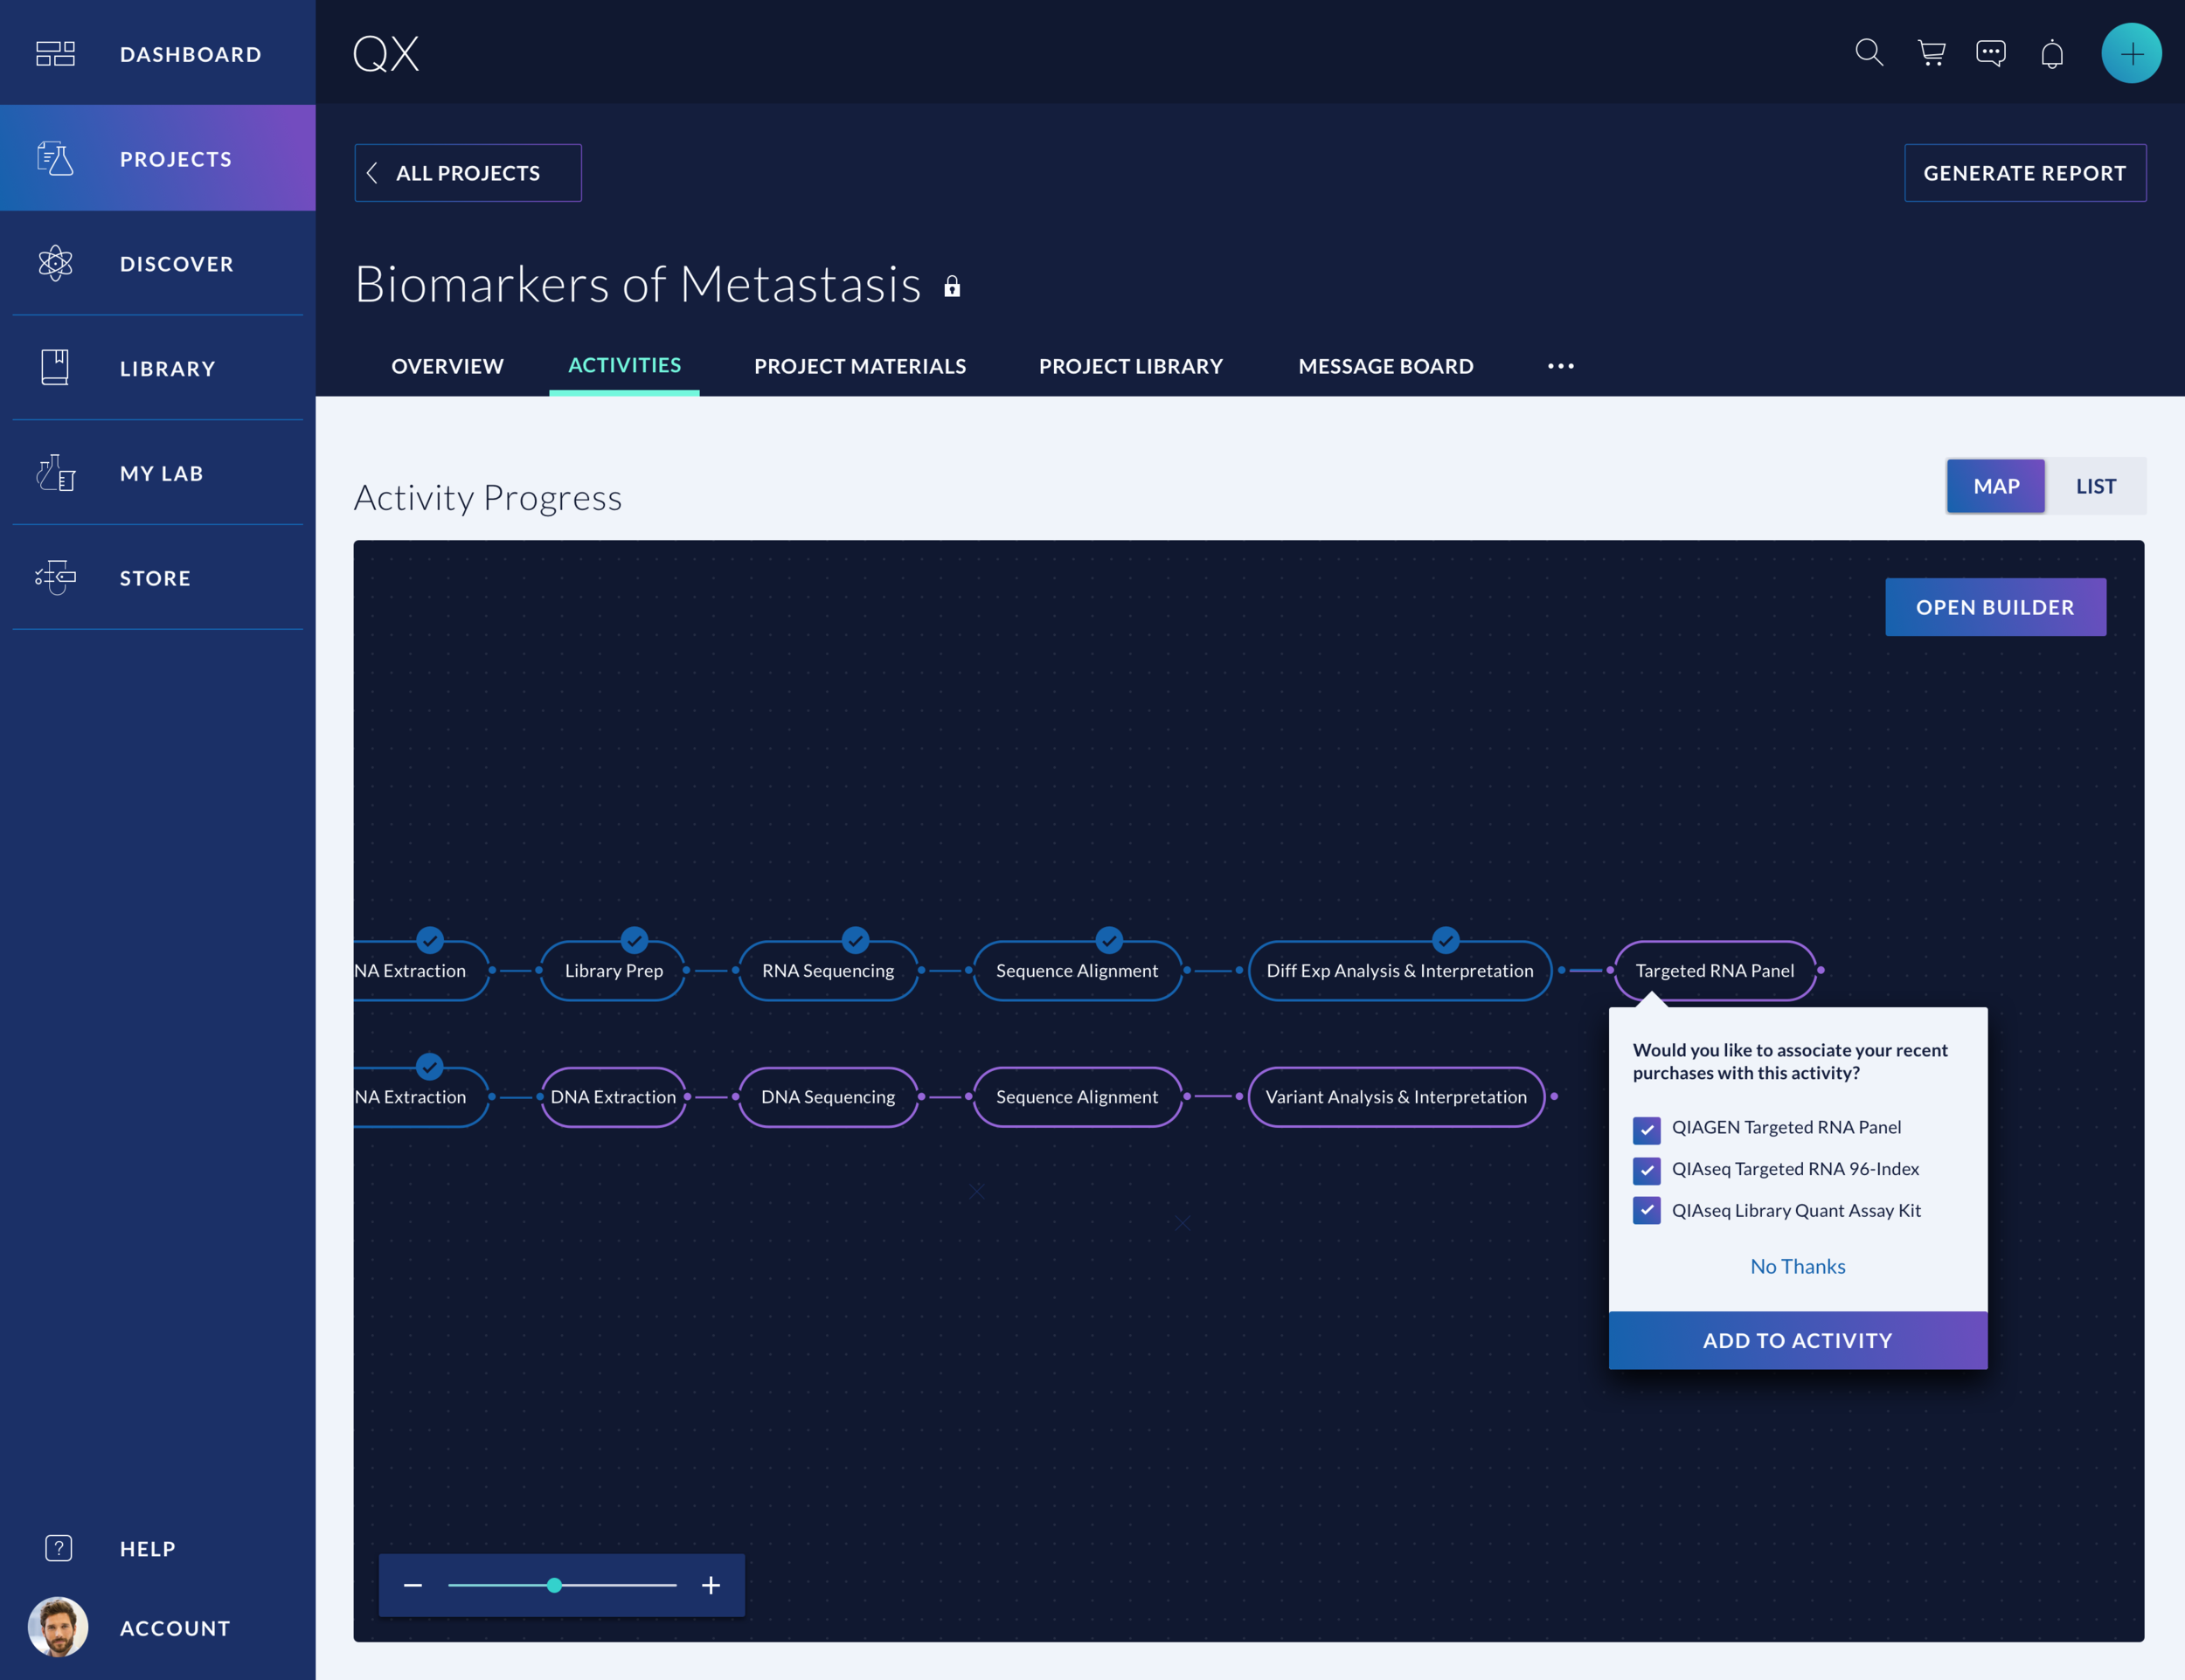Click the No Thanks link
This screenshot has width=2185, height=1680.
[1797, 1266]
